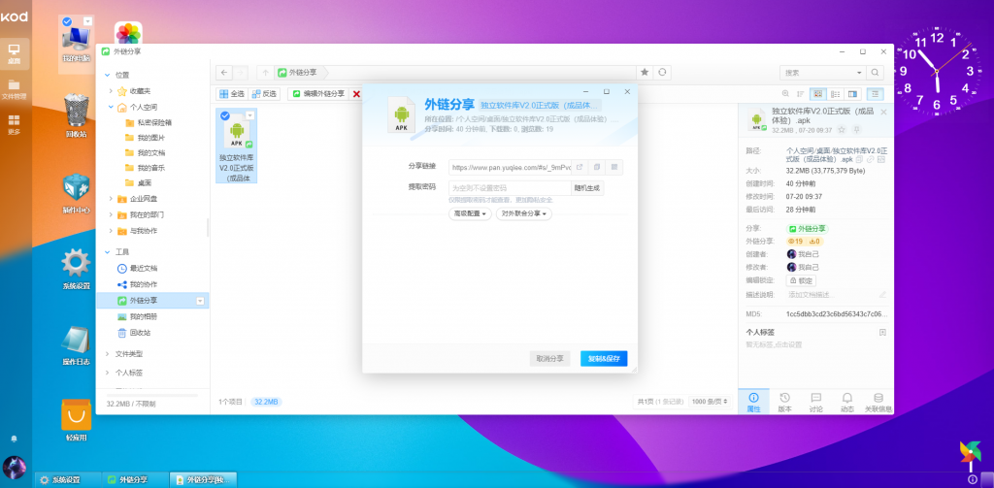The height and width of the screenshot is (488, 994).
Task: Click 随机生成 to generate a password
Action: [587, 187]
